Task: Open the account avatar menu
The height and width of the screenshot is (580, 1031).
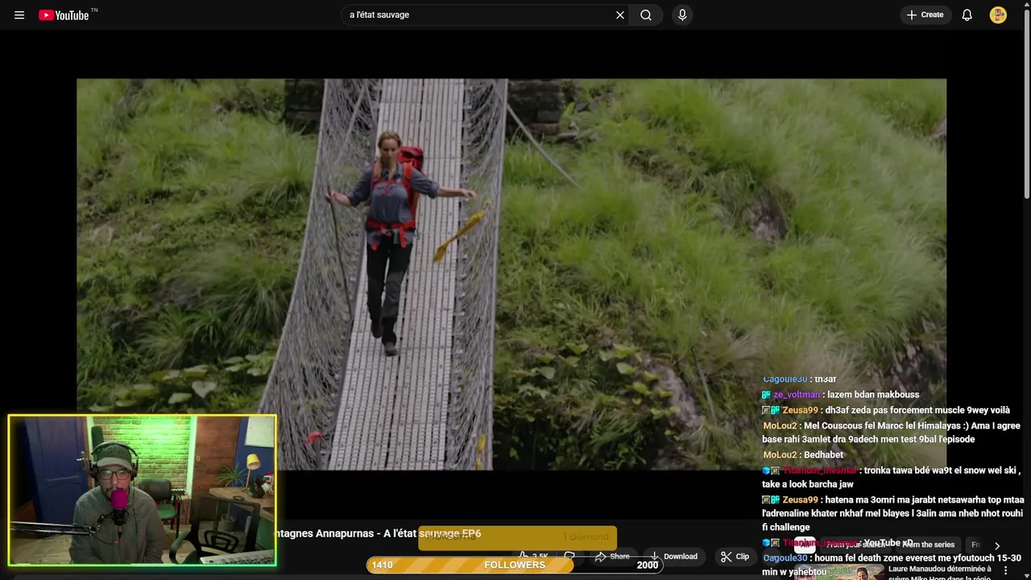Action: point(998,14)
